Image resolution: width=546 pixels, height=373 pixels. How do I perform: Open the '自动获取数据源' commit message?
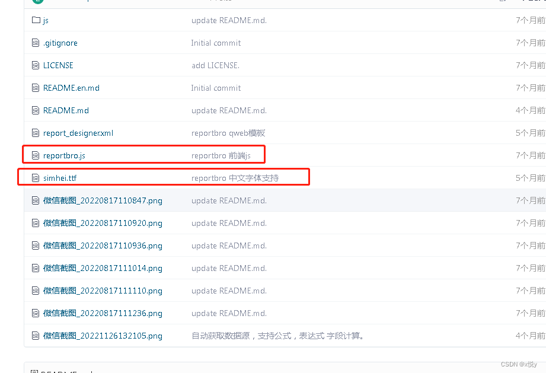[x=277, y=336]
